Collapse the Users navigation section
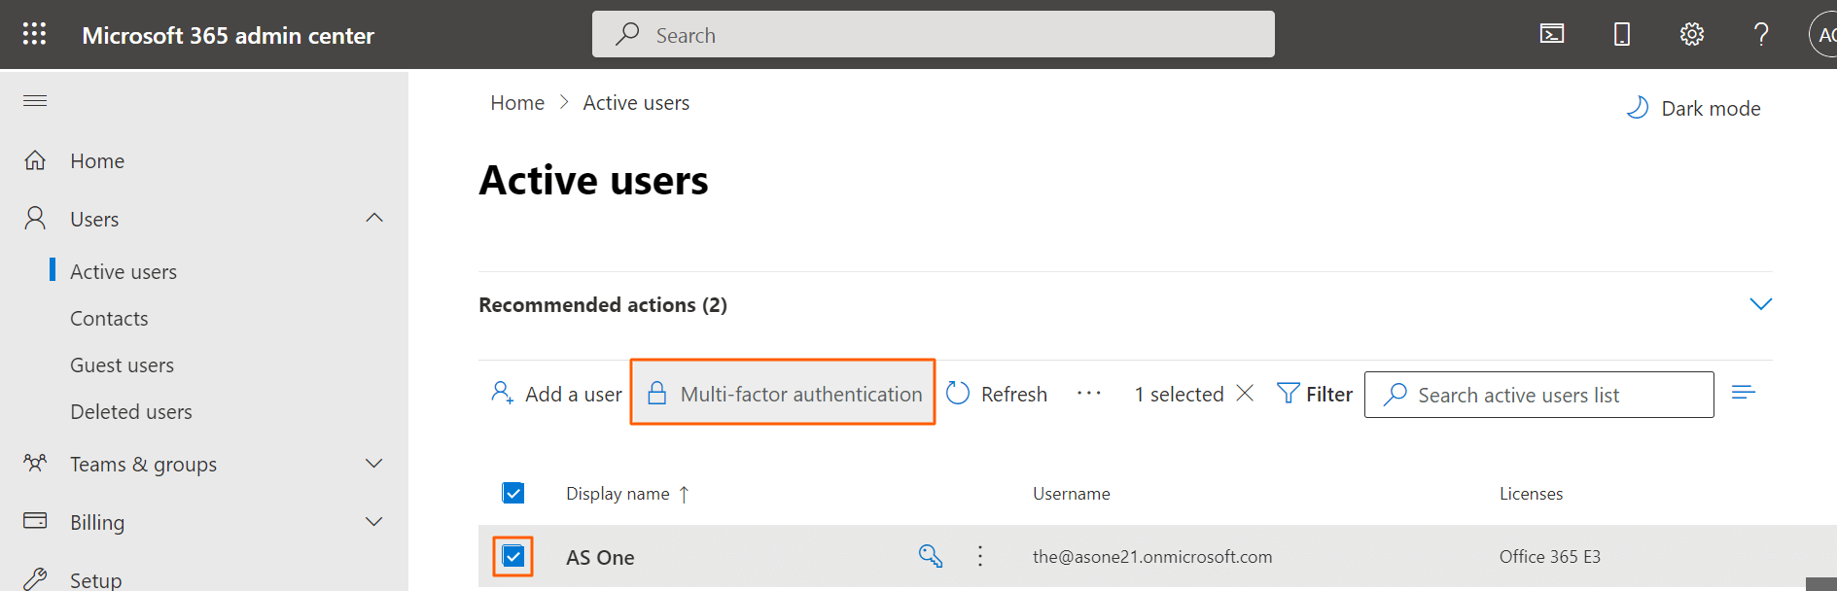Viewport: 1837px width, 591px height. tap(374, 218)
